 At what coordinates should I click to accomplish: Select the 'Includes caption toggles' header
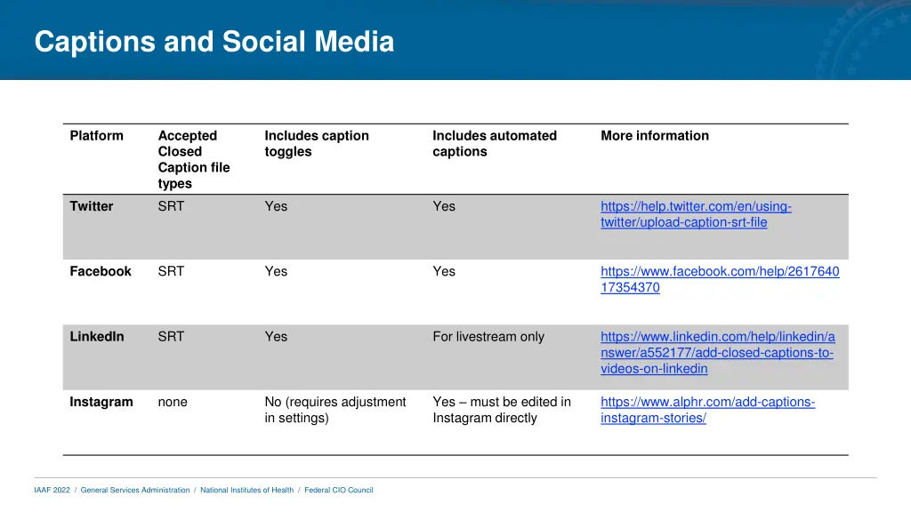point(317,143)
